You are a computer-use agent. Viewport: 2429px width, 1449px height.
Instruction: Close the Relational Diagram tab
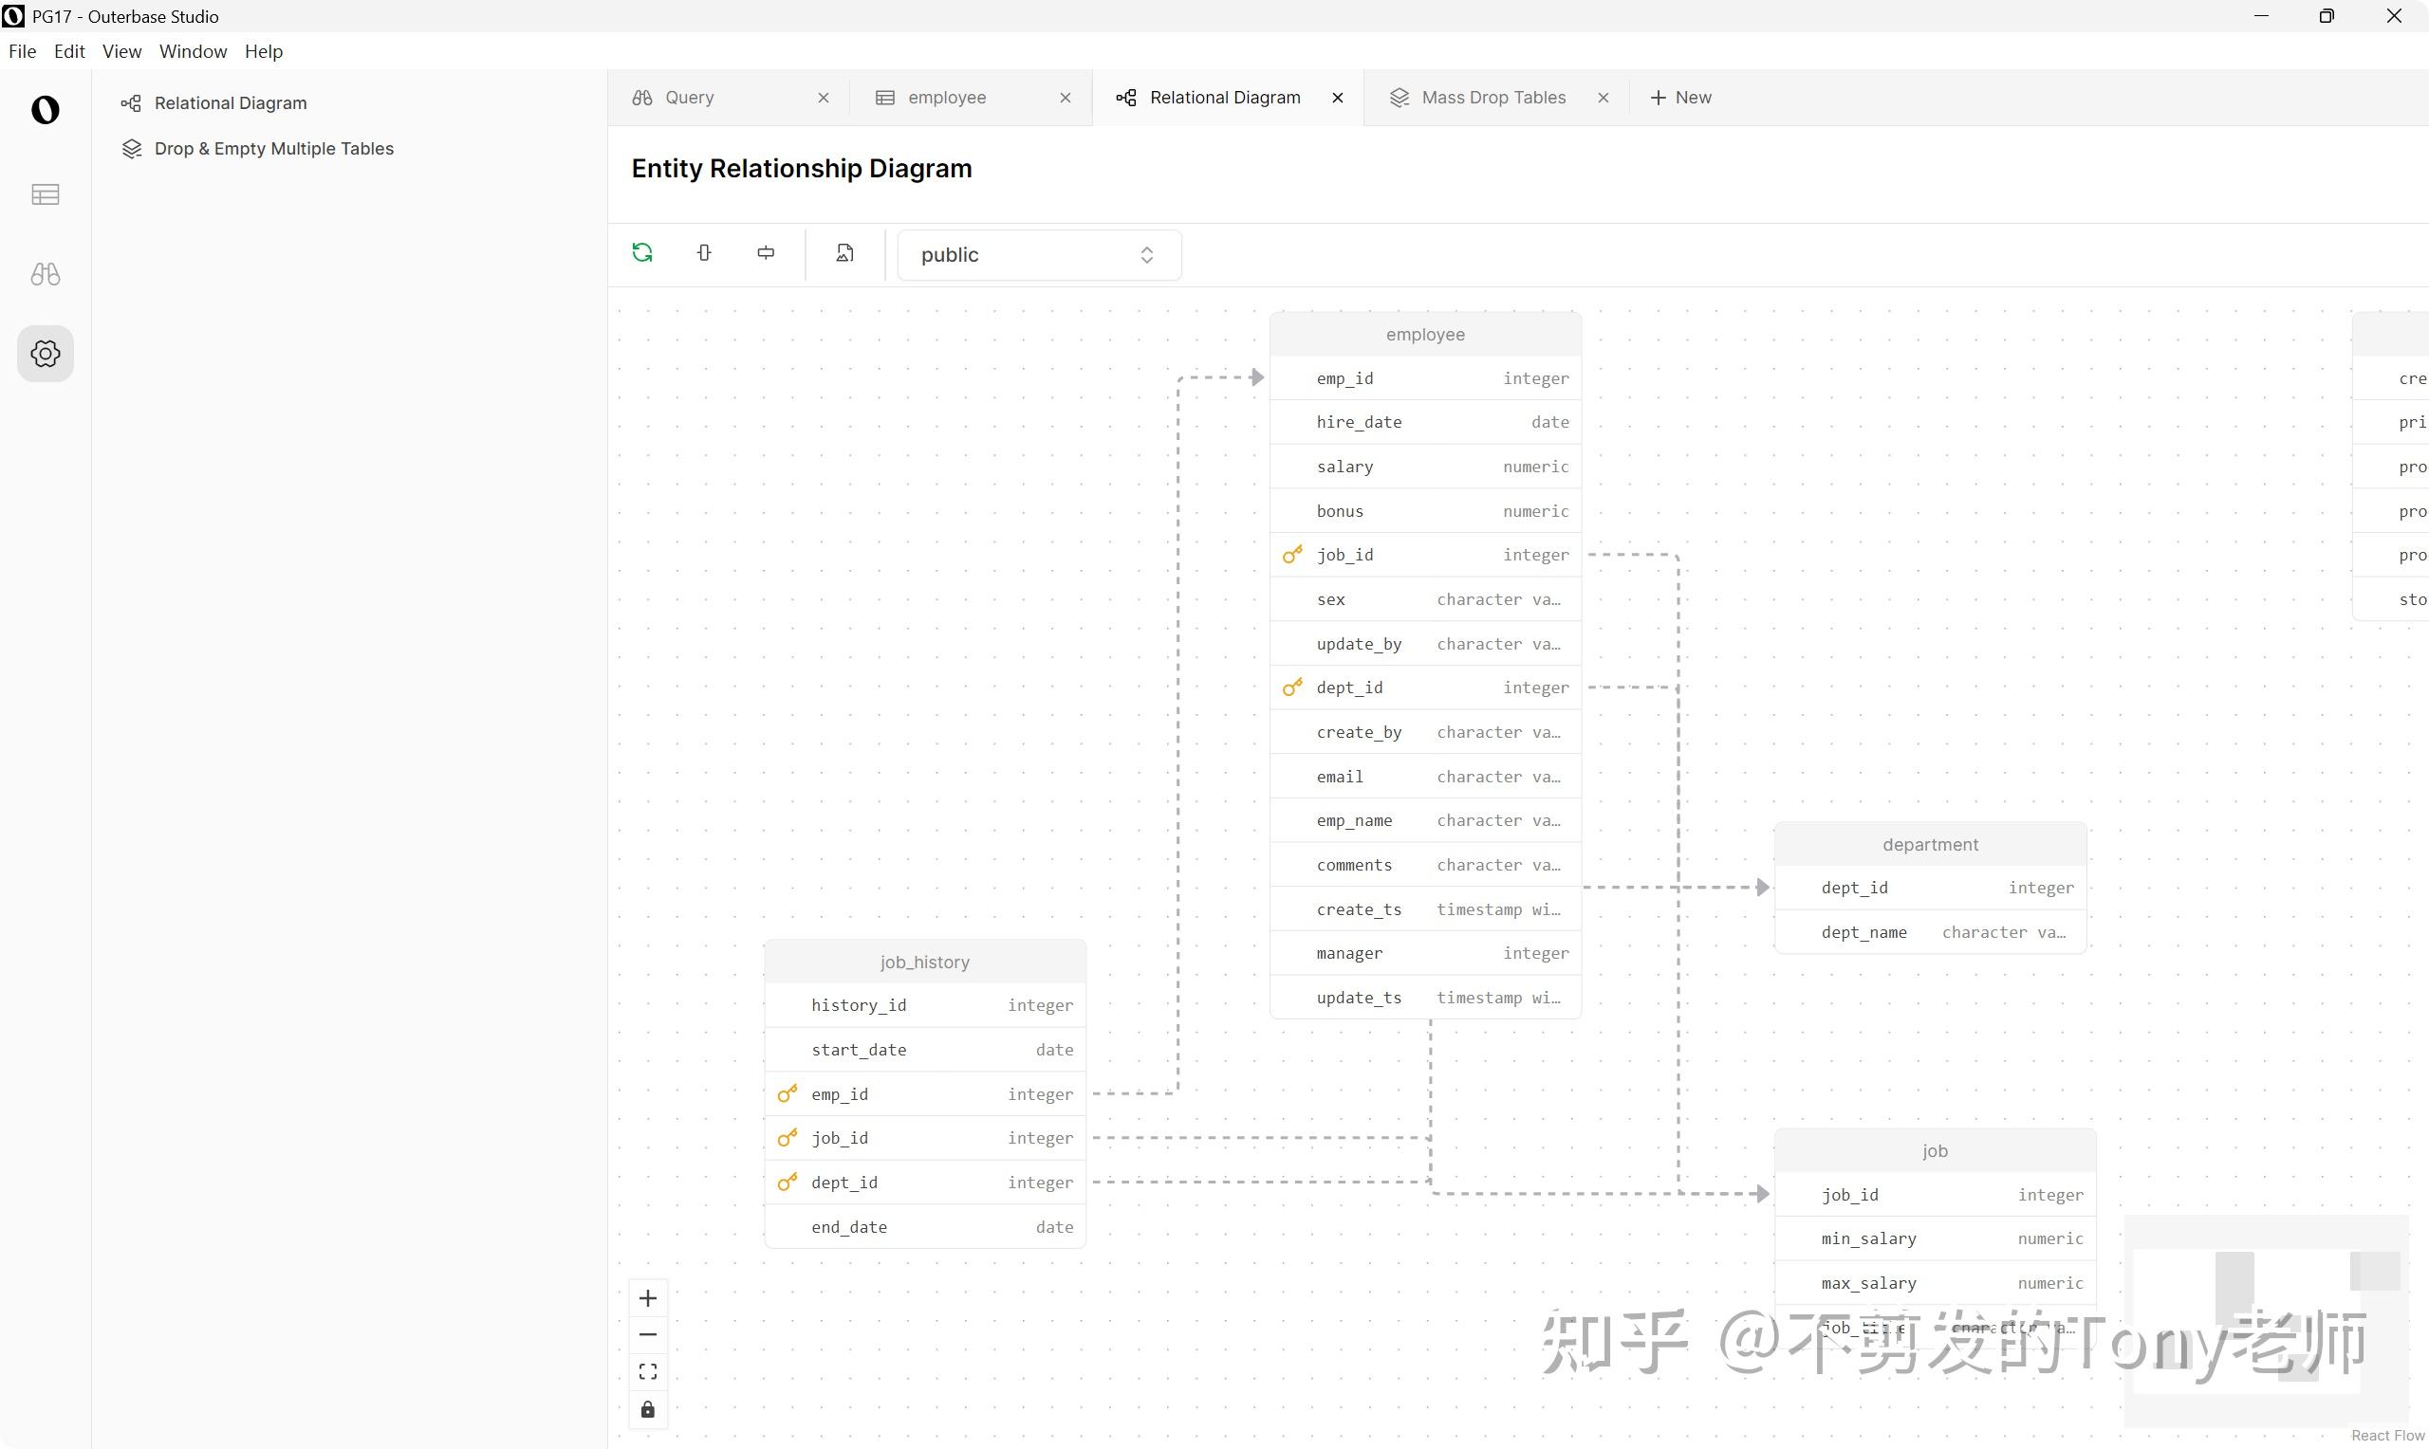coord(1338,98)
